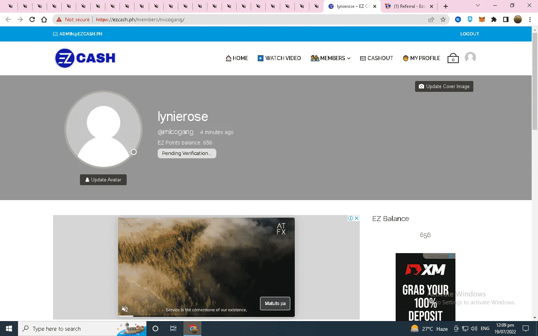This screenshot has height=336, width=538.
Task: Open the ad info icon
Action: pos(351,218)
